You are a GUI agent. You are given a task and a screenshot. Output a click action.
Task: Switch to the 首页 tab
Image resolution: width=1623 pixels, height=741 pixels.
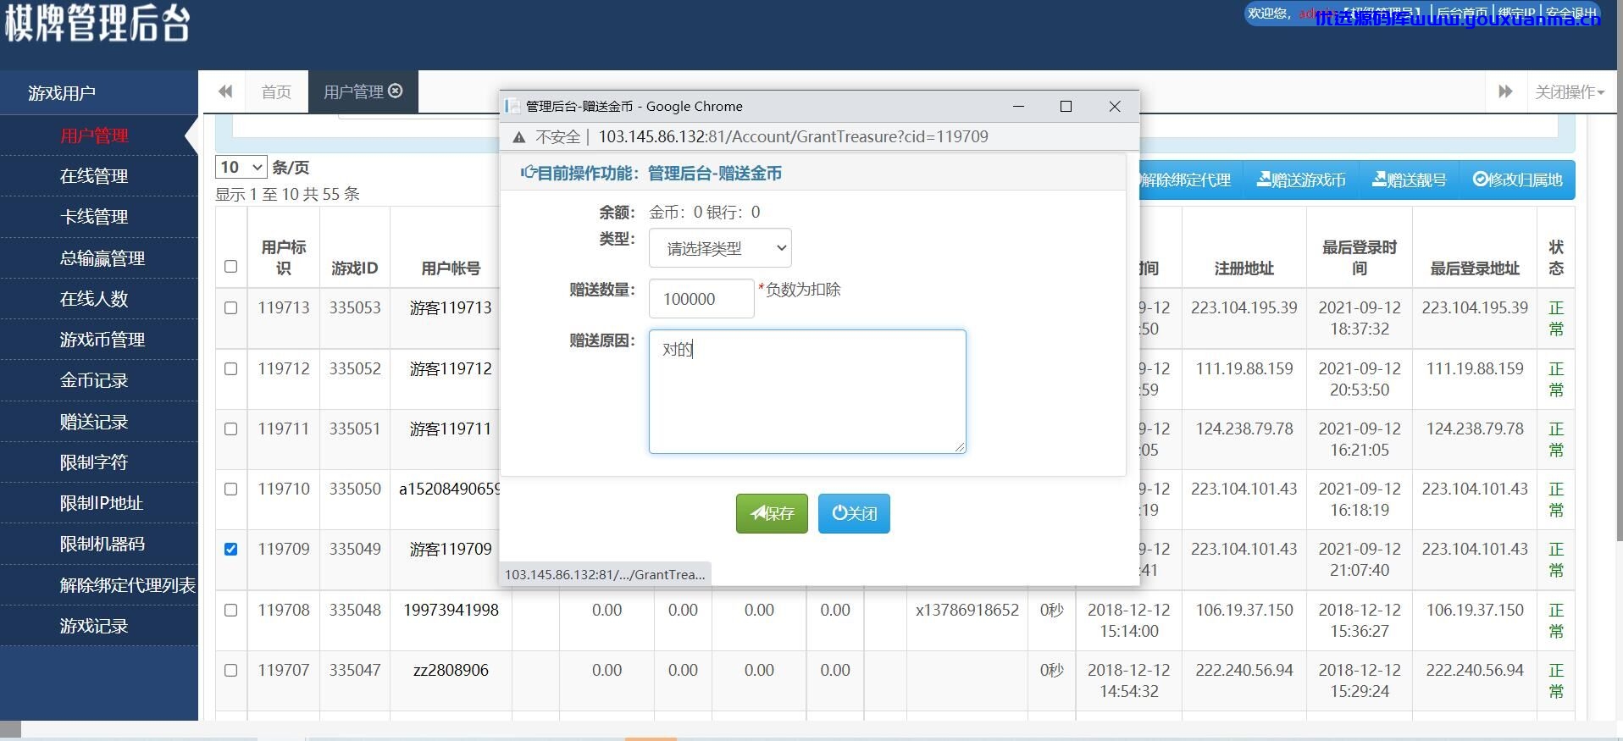(x=276, y=91)
